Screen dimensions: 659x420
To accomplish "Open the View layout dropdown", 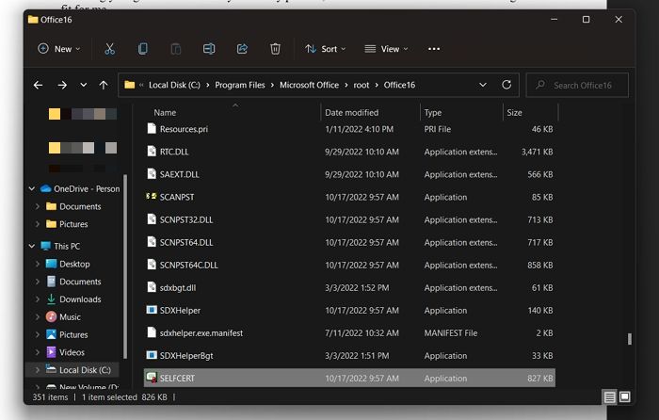I will [x=387, y=49].
